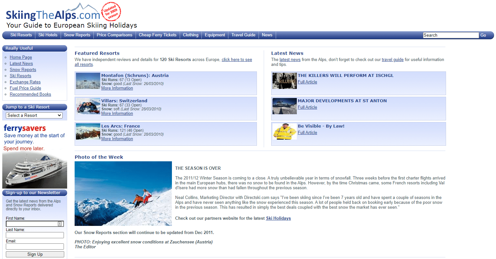Click the SkiingTheAlps.com logo
Screen dimensions: 496x259
coord(53,15)
